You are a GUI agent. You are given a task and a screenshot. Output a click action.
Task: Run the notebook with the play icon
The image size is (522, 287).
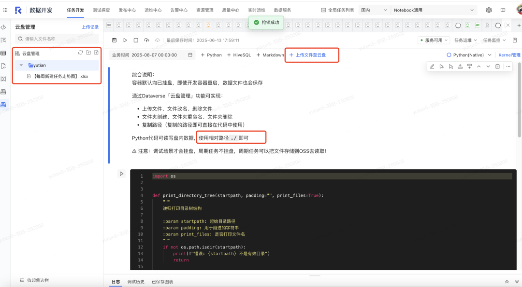125,40
